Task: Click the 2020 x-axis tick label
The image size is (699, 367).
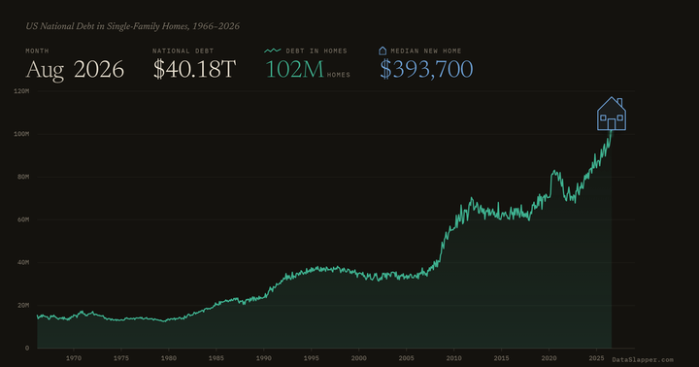Action: (x=549, y=358)
